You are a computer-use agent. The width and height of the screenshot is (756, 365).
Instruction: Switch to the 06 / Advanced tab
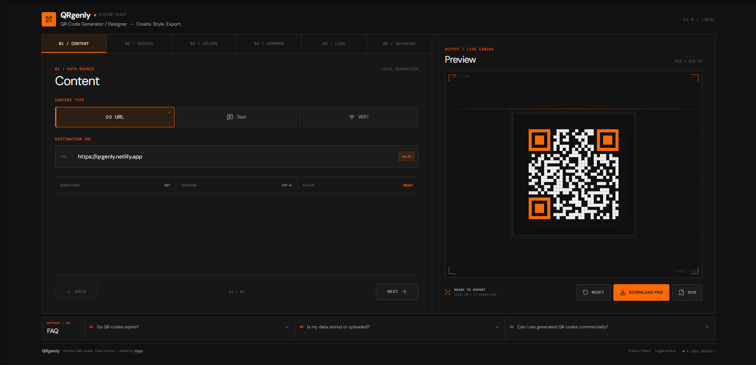(399, 44)
